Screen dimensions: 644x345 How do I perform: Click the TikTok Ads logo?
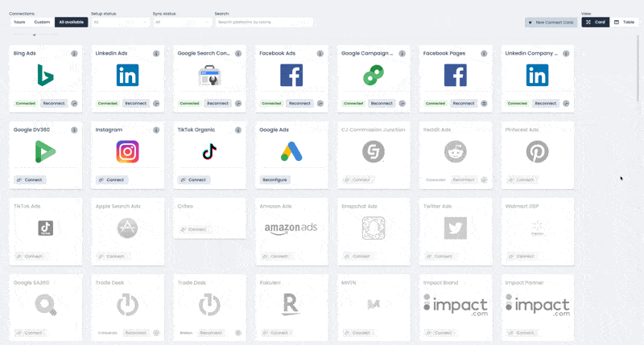tap(45, 228)
